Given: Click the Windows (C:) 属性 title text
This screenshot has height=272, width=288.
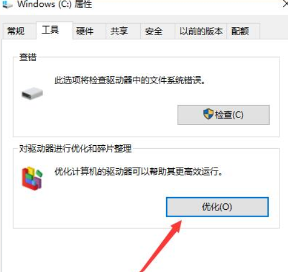Looking at the screenshot, I should click(55, 4).
